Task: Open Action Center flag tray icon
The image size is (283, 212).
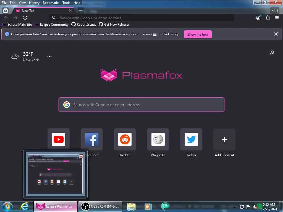Action: (248, 206)
